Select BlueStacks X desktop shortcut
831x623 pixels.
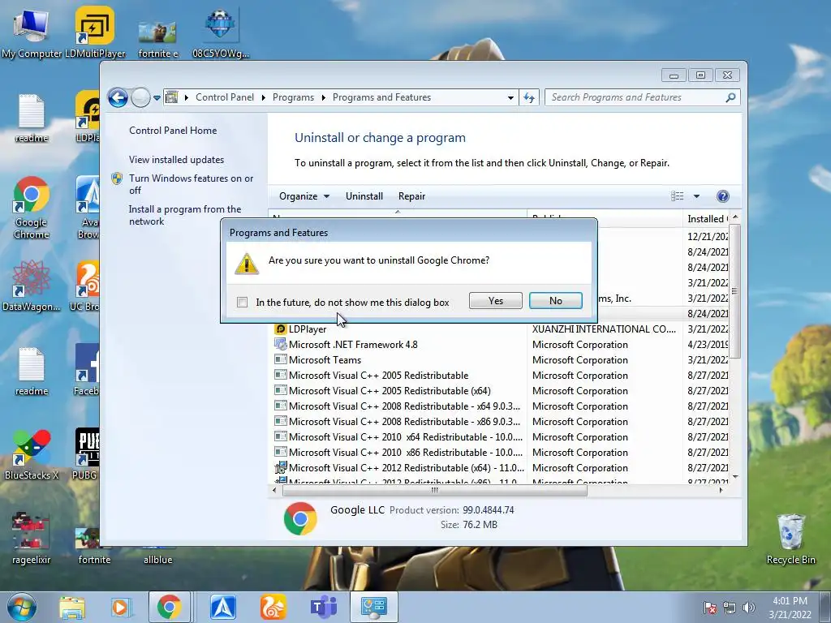(32, 454)
